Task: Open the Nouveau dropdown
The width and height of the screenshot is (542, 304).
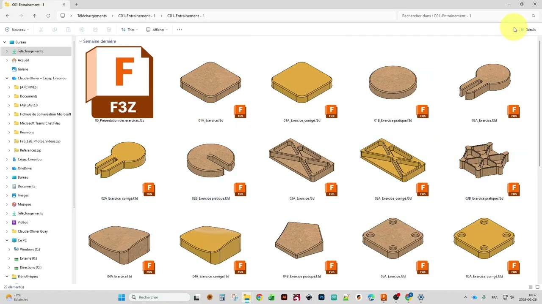Action: pos(17,30)
